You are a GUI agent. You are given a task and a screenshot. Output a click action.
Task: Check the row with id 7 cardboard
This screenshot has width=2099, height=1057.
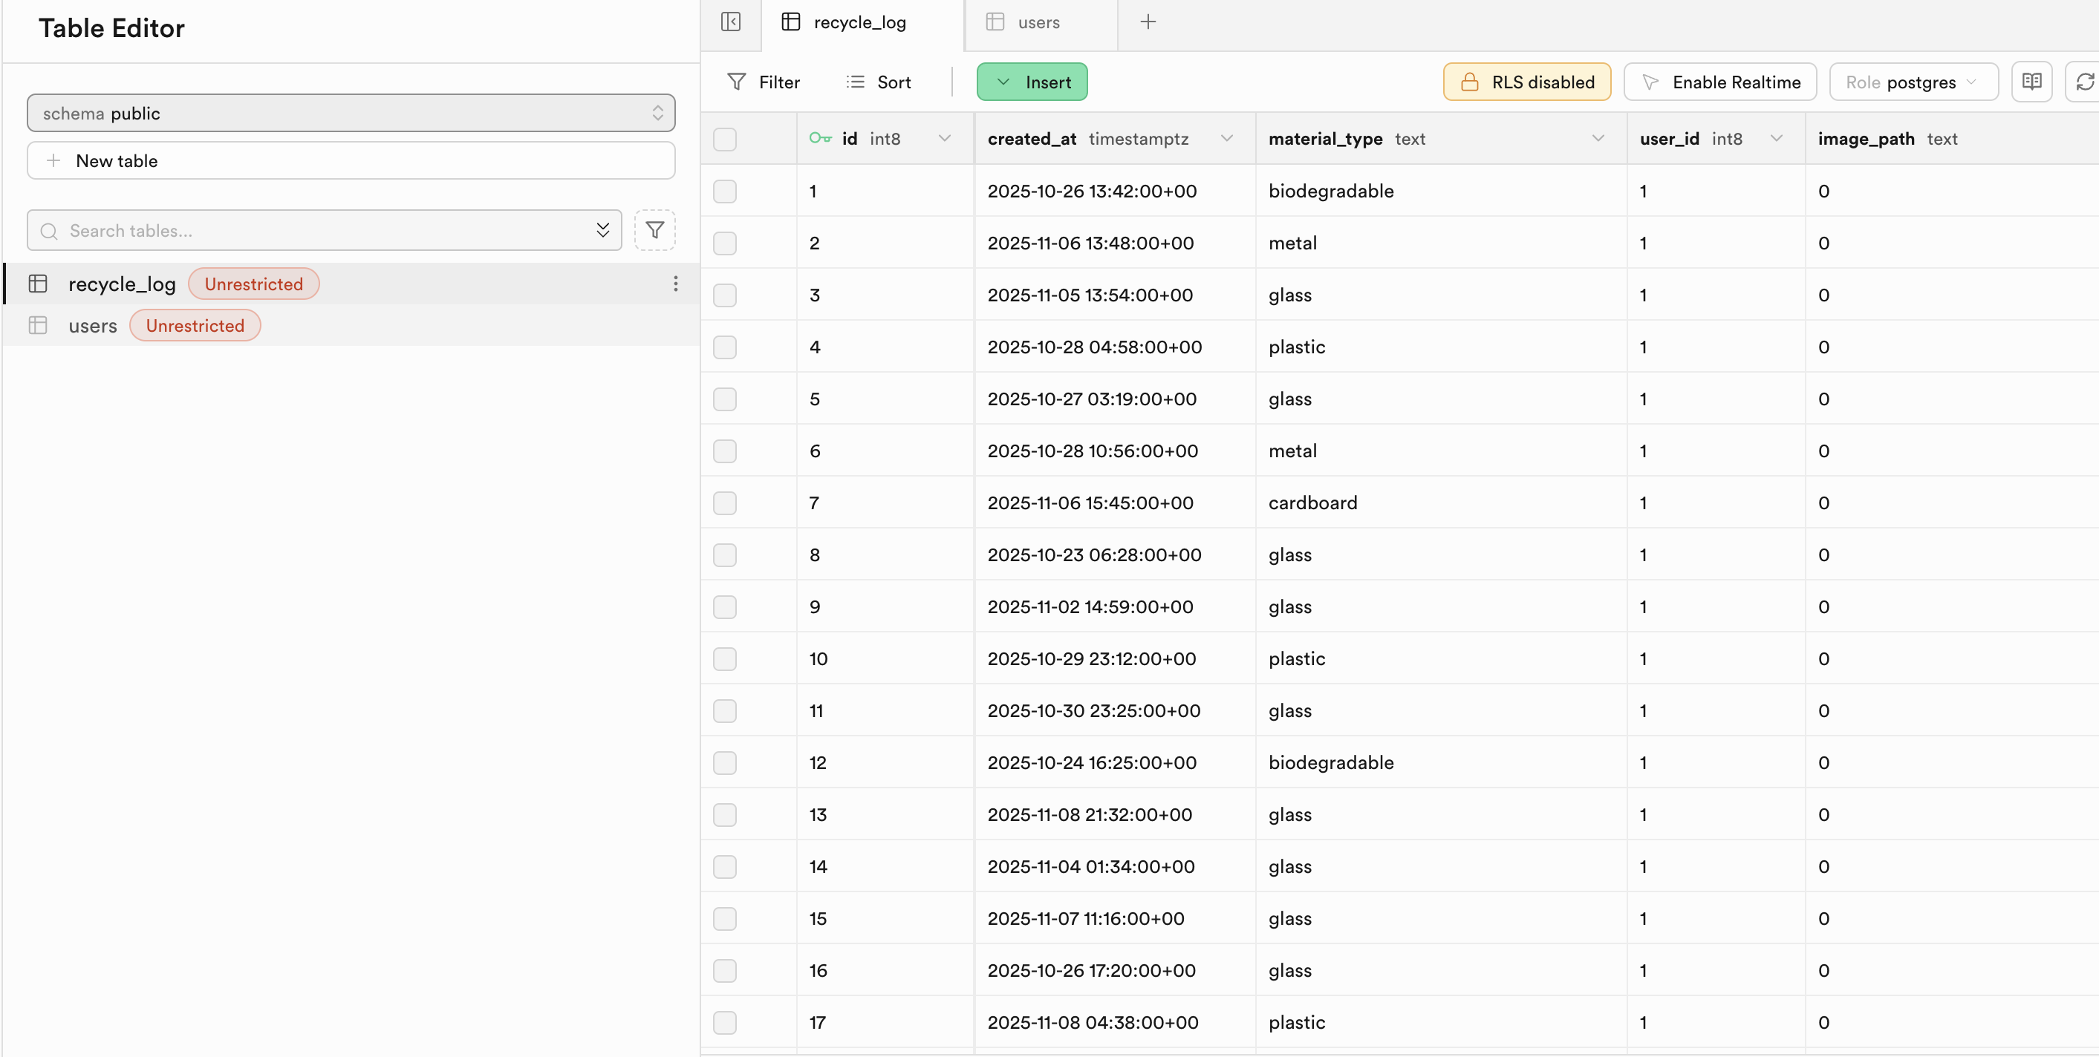click(724, 503)
